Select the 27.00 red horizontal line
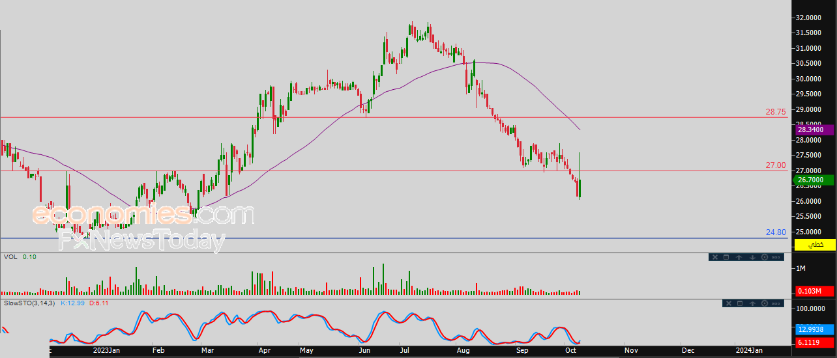 [391, 171]
